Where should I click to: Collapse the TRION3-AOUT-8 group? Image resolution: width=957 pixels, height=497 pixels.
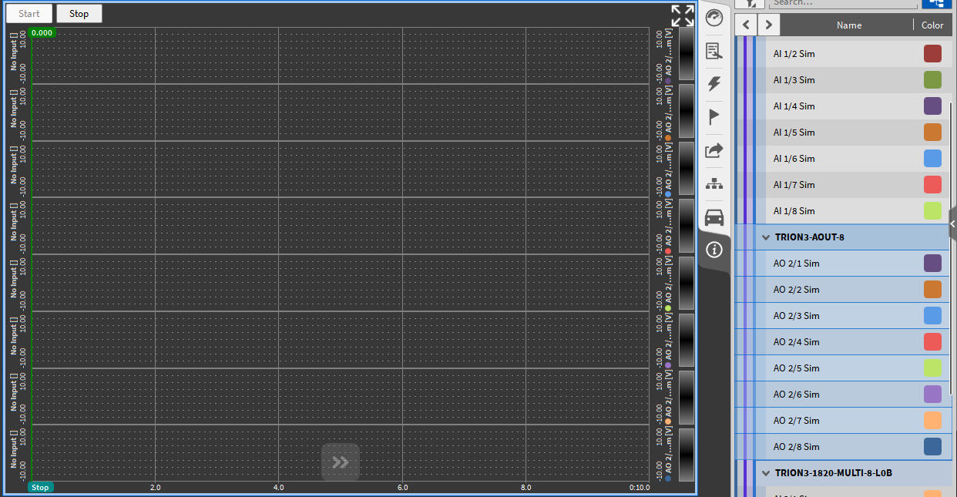pos(766,237)
